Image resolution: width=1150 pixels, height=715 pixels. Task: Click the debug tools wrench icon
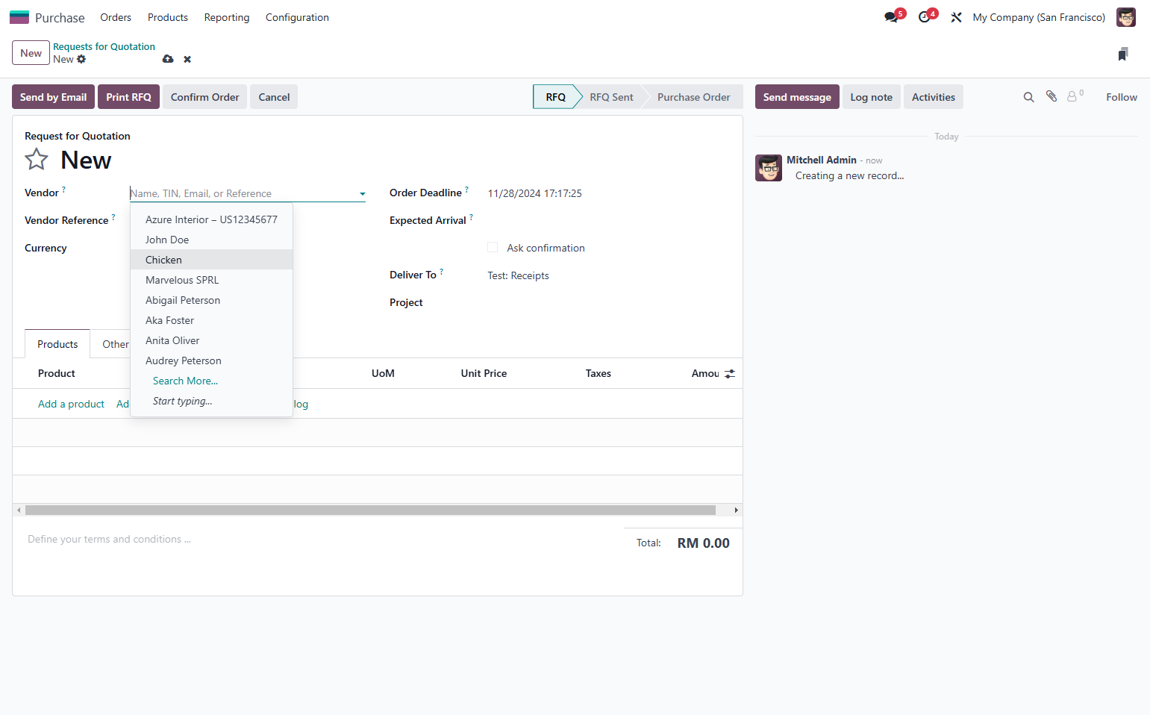(x=956, y=17)
